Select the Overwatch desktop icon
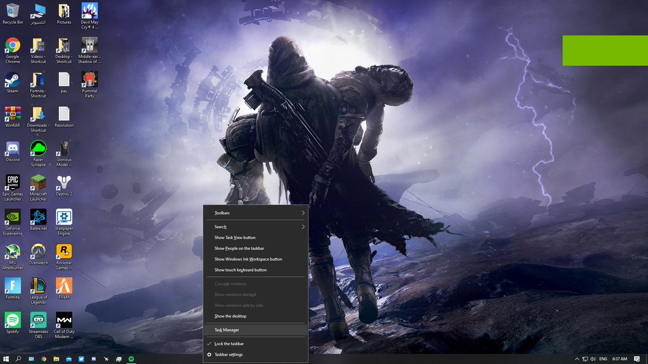The image size is (648, 364). [38, 254]
